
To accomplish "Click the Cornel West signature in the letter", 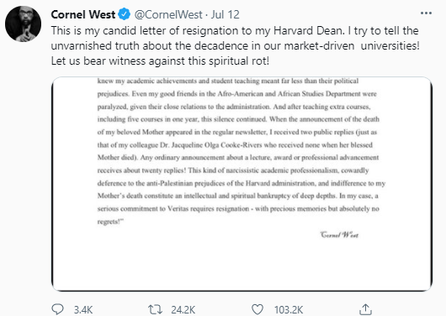I will click(339, 234).
